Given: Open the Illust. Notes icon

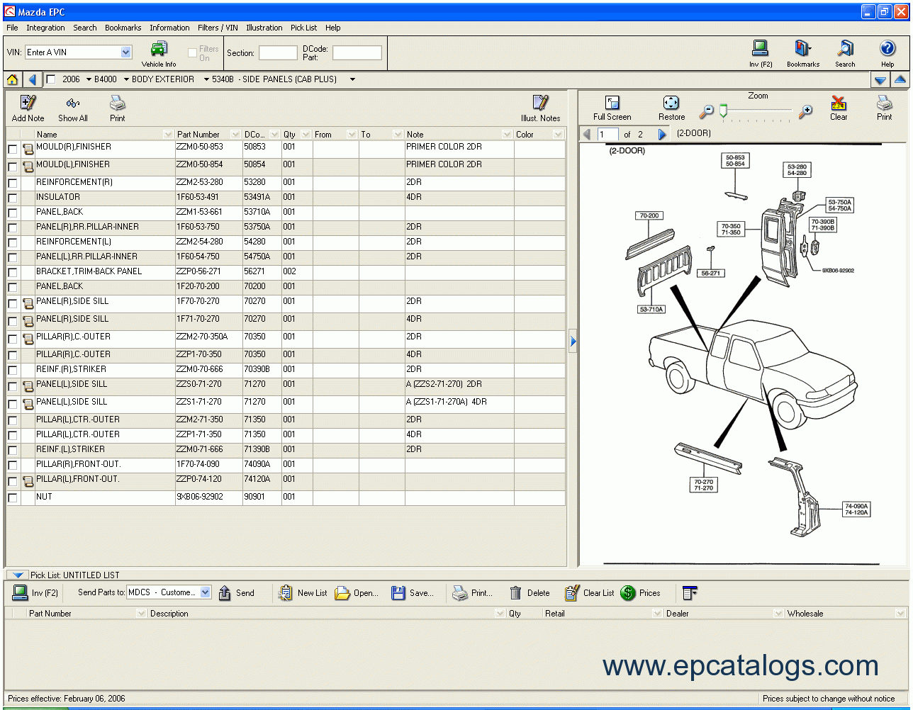Looking at the screenshot, I should (x=540, y=103).
